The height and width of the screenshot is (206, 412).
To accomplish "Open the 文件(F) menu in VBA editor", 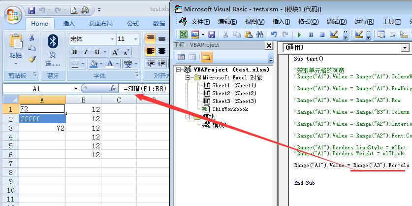I will (200, 22).
